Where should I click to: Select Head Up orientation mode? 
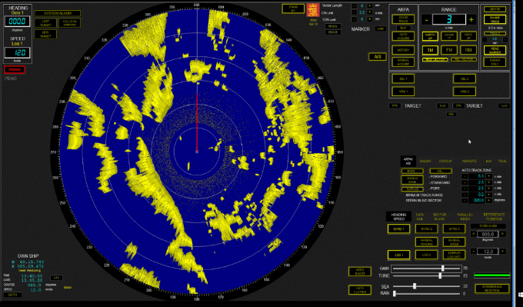pos(468,36)
